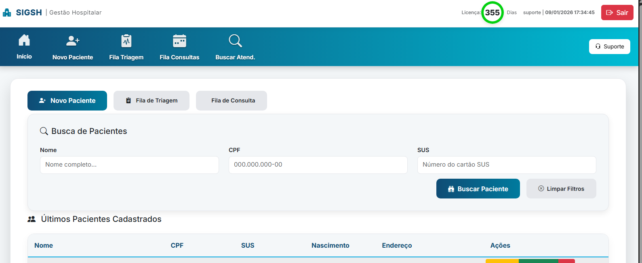Viewport: 642px width, 263px height.
Task: Click the Nome completo input field
Action: (129, 165)
